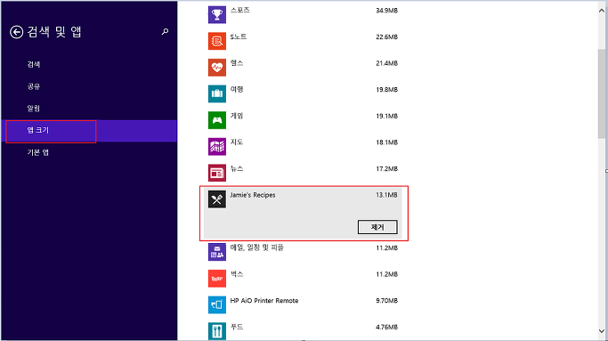
Task: Select the 벅스 app name
Action: click(x=237, y=274)
